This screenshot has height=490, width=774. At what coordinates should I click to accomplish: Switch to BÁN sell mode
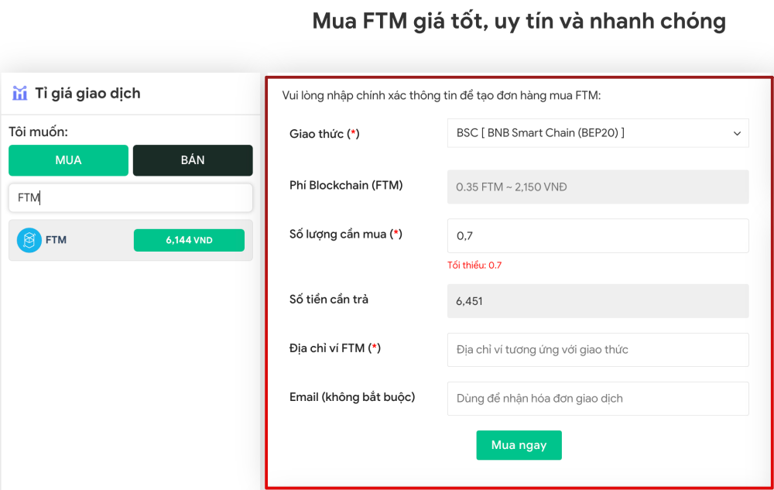[193, 160]
